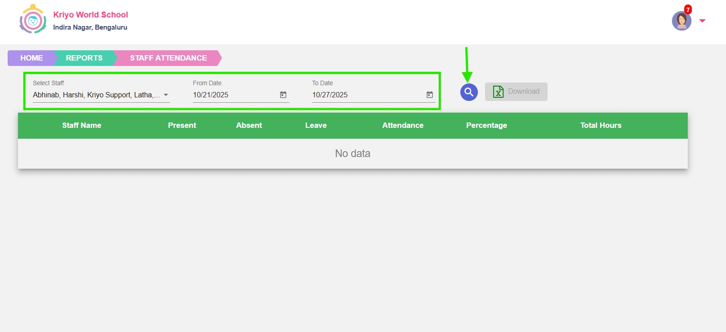
Task: Select the STAFF ATTENDANCE breadcrumb
Action: coord(168,58)
